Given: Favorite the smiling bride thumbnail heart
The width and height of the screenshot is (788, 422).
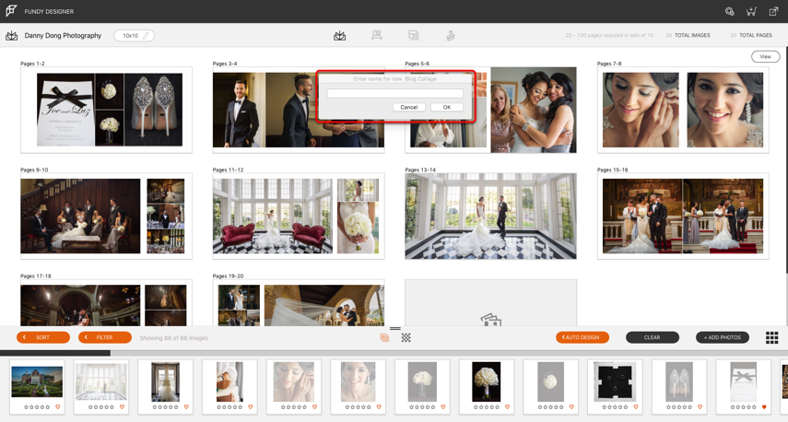Looking at the screenshot, I should (x=379, y=407).
